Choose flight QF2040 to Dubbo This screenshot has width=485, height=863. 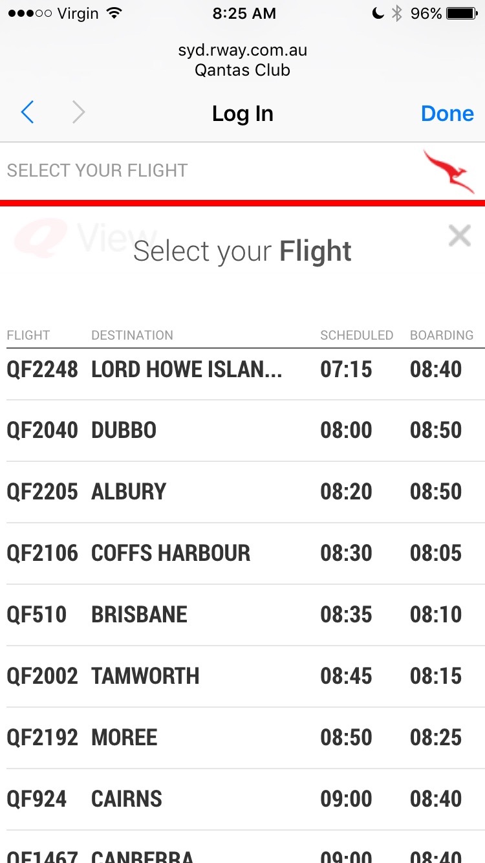tap(242, 430)
